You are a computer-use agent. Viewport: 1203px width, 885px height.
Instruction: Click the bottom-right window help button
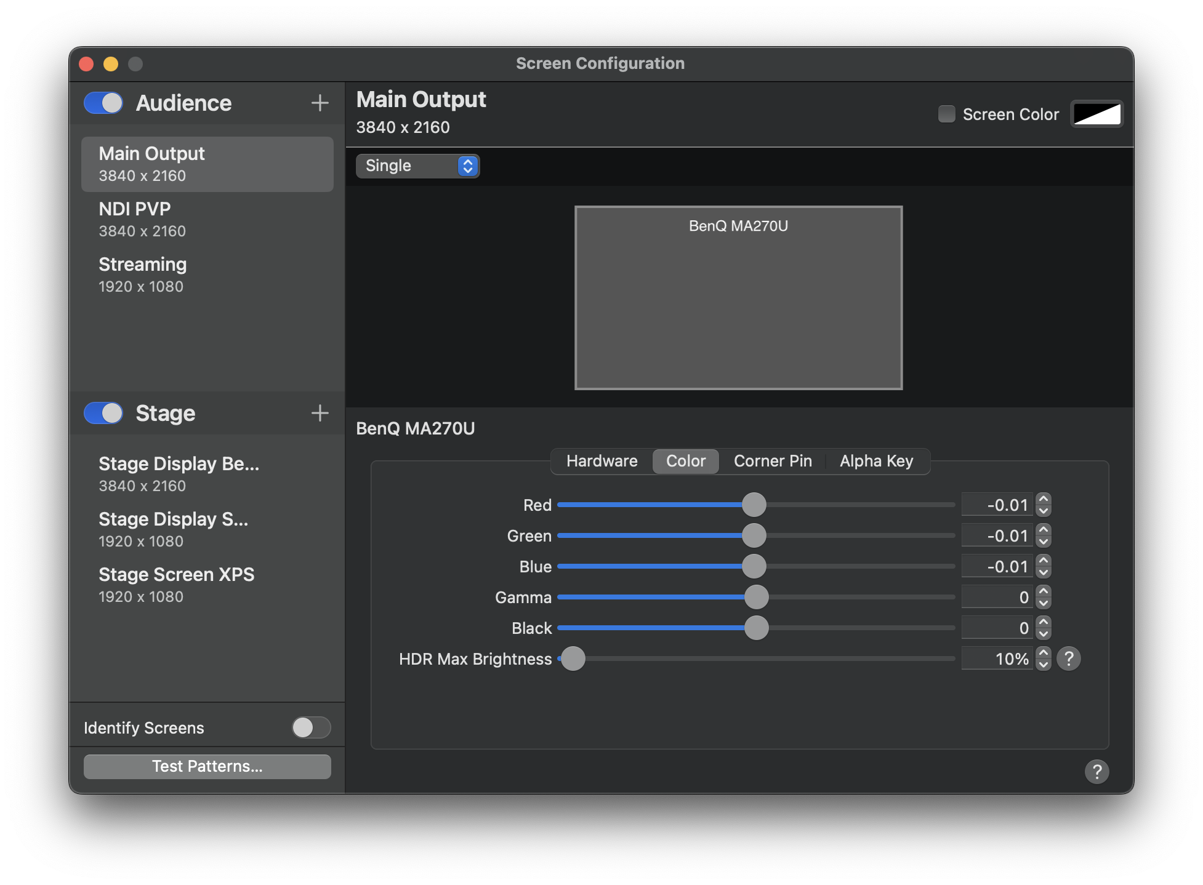[1096, 771]
